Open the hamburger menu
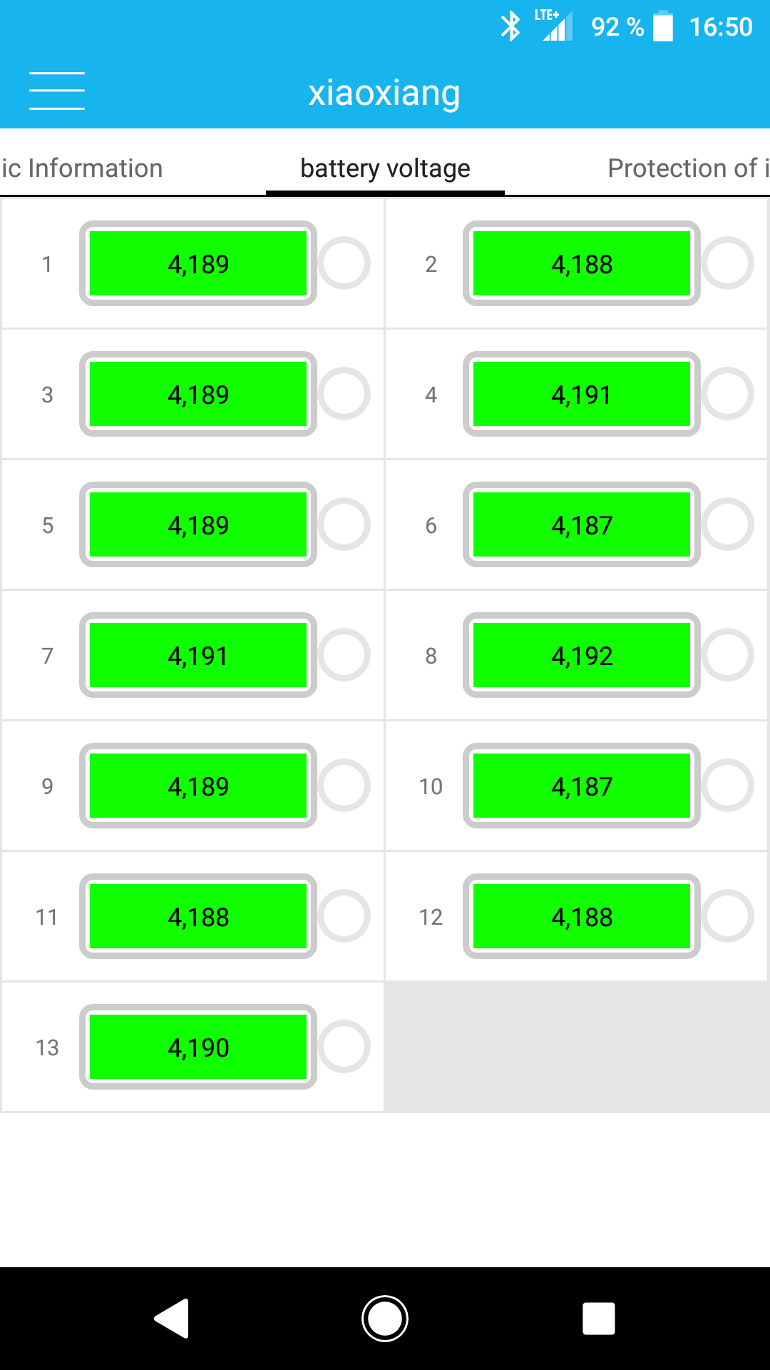Image resolution: width=770 pixels, height=1370 pixels. 57,91
